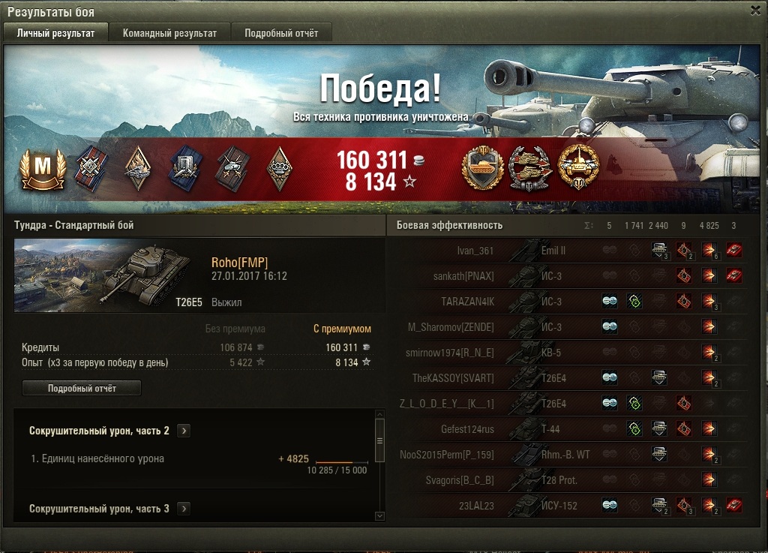Image resolution: width=768 pixels, height=553 pixels.
Task: Click the Подробный отчёт button
Action: (x=82, y=389)
